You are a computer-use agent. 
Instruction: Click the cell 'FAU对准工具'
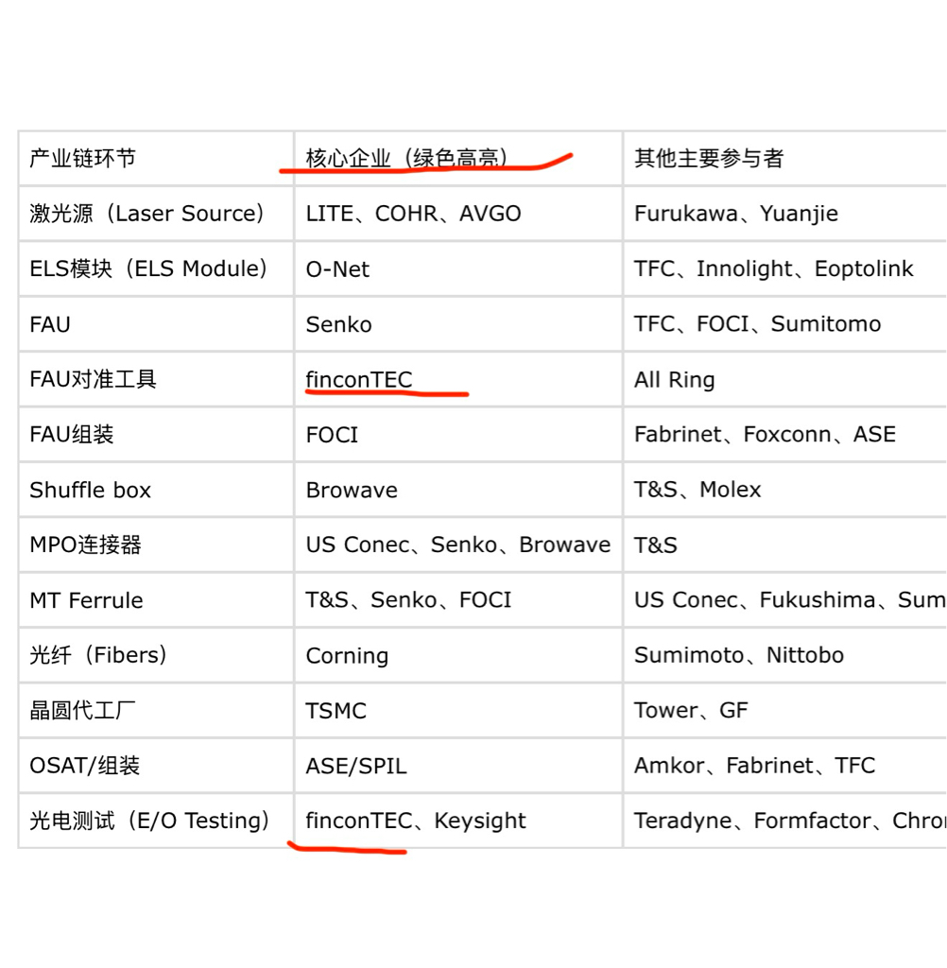(x=156, y=379)
